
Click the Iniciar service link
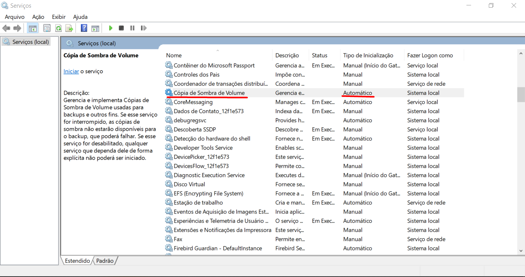pyautogui.click(x=71, y=71)
